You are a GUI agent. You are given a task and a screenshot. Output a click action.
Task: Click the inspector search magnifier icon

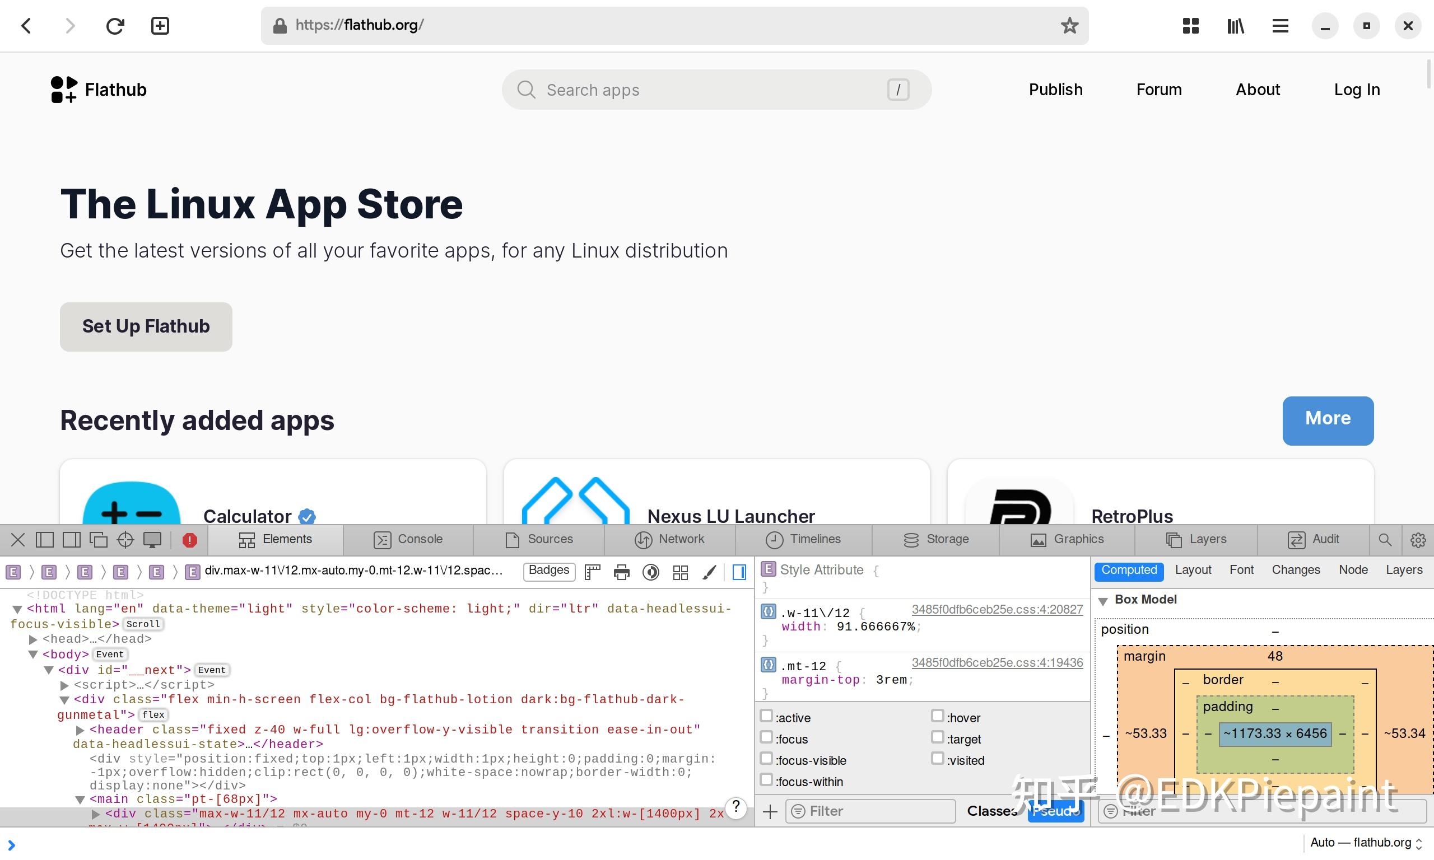(x=1385, y=540)
